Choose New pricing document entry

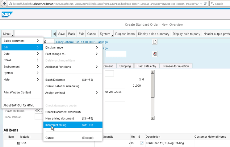(73, 119)
